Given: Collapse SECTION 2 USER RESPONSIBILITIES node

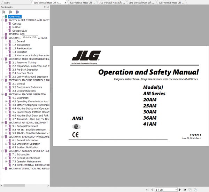Looking at the screenshot, I should pyautogui.click(x=2, y=59).
